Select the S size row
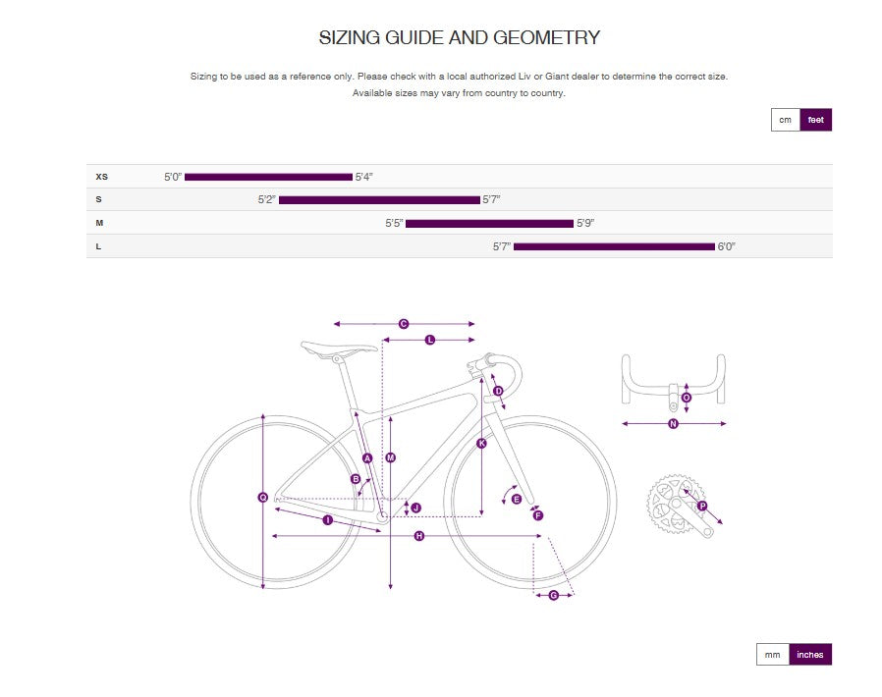Viewport: 882px width, 697px height. click(460, 199)
